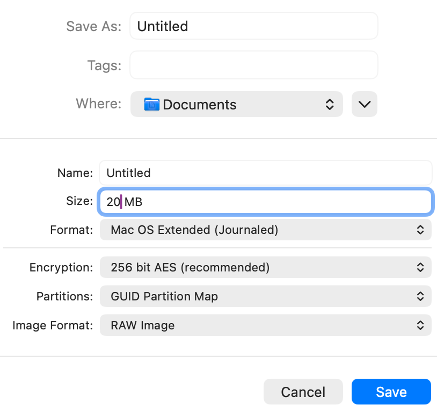Click the Documents folder name text
Screen dimensions: 437x412
pyautogui.click(x=200, y=105)
